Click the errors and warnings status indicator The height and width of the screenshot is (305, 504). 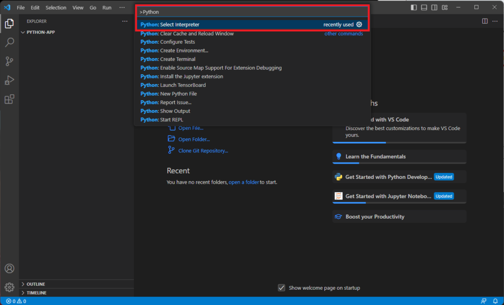coord(16,301)
